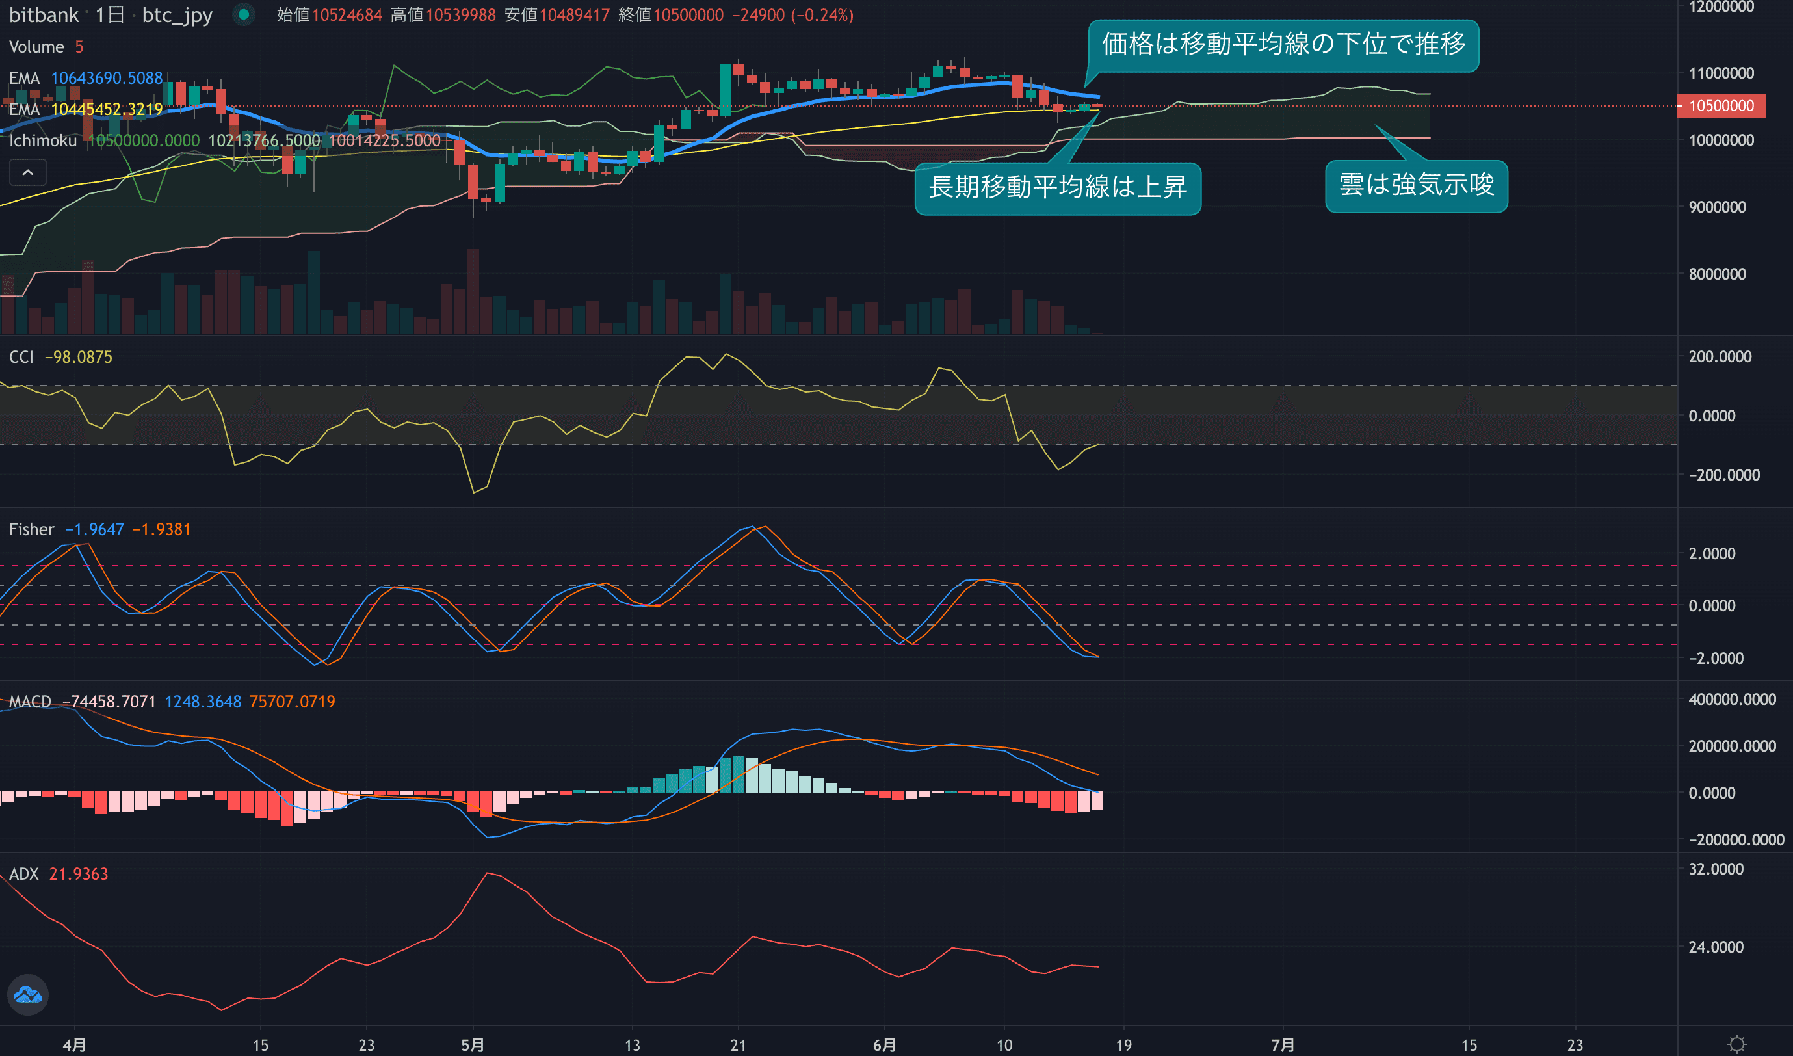Screen dimensions: 1793x1056
Task: Click the '雲は強気示唆' callout annotation
Action: [1416, 186]
